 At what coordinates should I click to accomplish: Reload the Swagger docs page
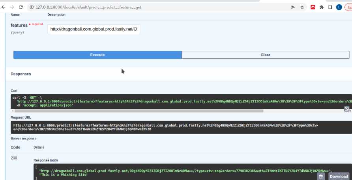[21, 7]
